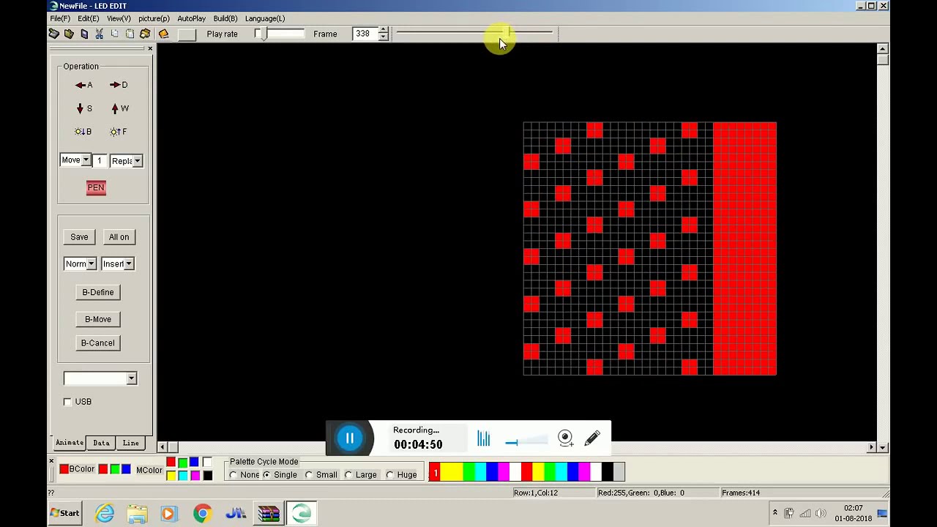Screen dimensions: 937x527
Task: Click the B-Cancel button
Action: coord(98,343)
